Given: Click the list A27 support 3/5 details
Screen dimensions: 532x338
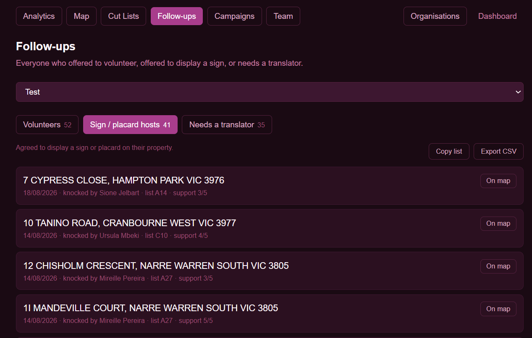Looking at the screenshot, I should click(118, 279).
